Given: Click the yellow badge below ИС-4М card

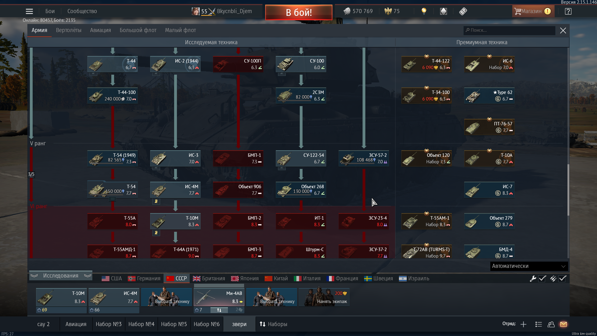Looking at the screenshot, I should tap(156, 201).
